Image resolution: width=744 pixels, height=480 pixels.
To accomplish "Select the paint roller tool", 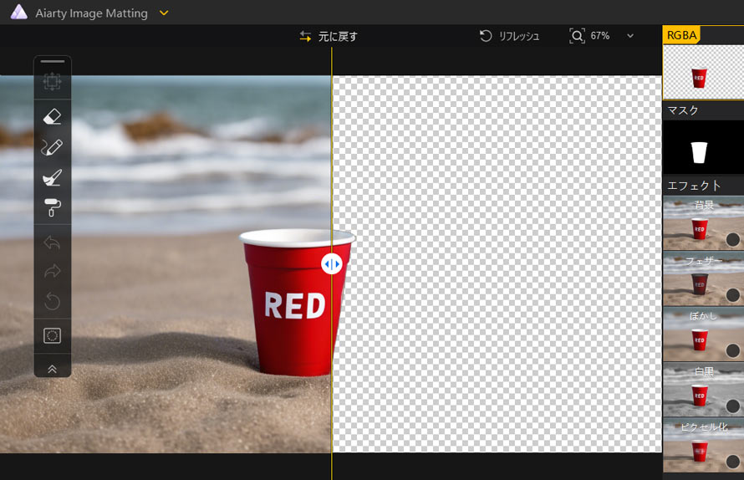I will tap(52, 207).
